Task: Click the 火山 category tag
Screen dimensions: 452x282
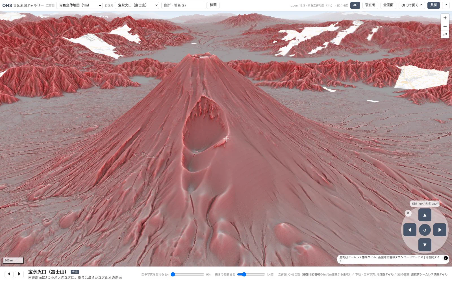Action: coord(75,272)
